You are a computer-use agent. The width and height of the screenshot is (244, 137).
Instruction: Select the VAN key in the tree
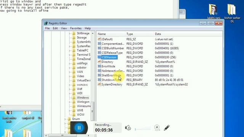pos(80,72)
